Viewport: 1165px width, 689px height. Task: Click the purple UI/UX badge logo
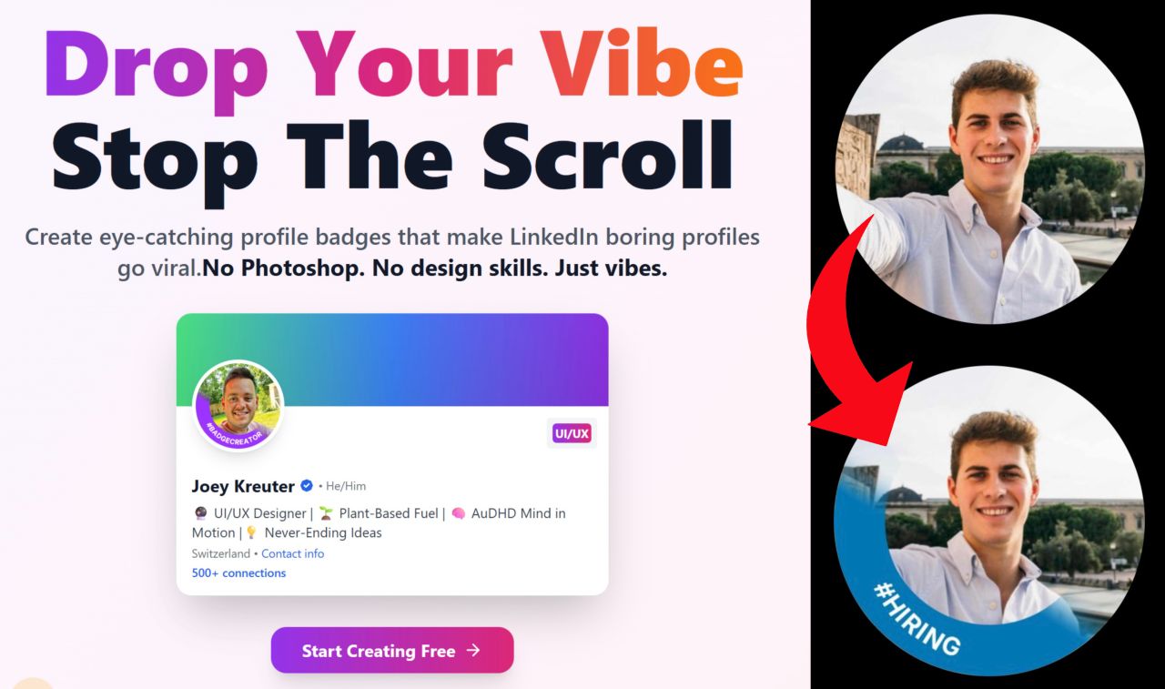click(x=573, y=433)
